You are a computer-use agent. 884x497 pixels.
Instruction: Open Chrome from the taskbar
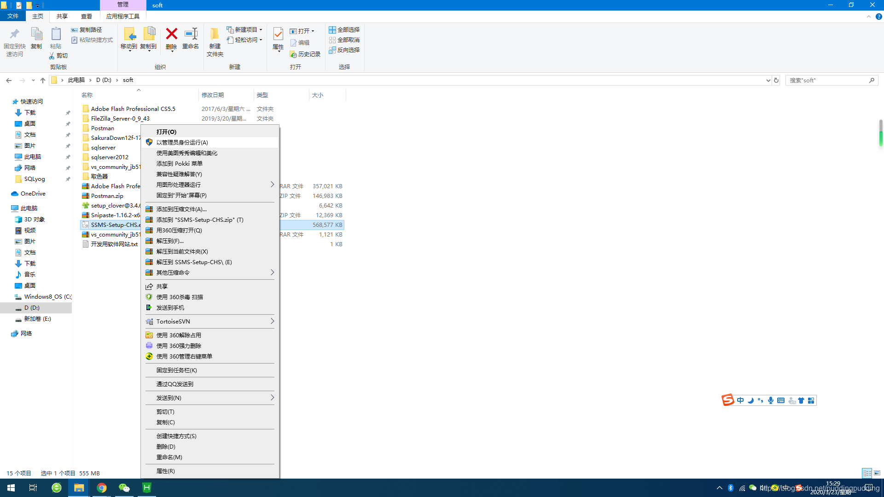(102, 488)
